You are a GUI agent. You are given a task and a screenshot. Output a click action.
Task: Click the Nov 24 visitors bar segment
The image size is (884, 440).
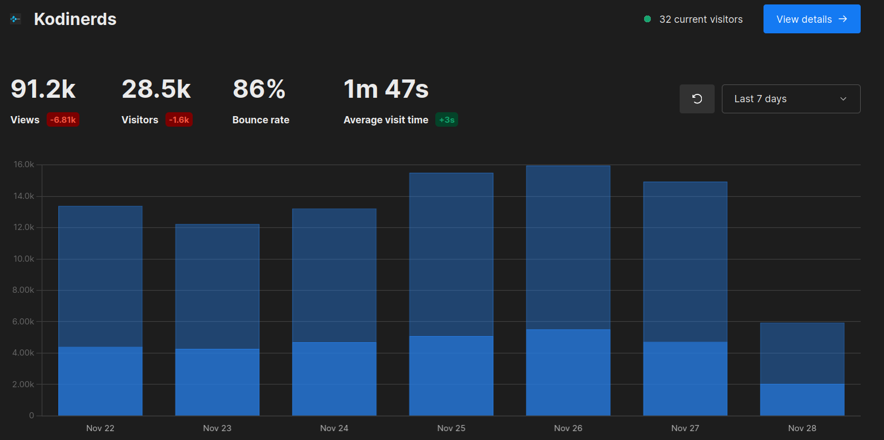[x=334, y=379]
